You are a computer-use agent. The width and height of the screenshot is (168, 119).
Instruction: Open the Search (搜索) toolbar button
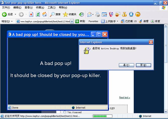coord(55,14)
